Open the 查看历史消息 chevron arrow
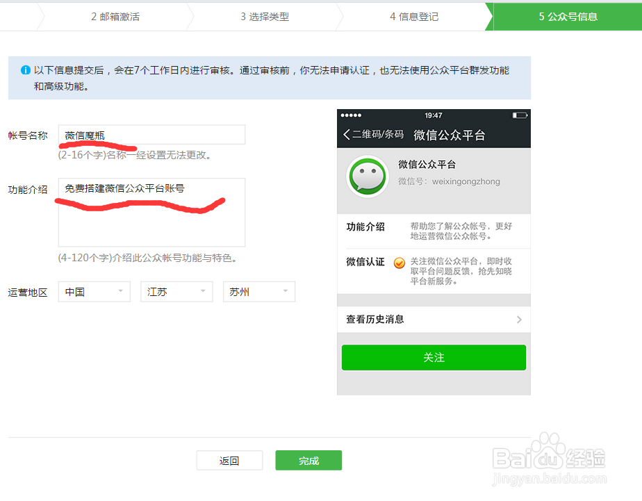The width and height of the screenshot is (642, 501). pyautogui.click(x=519, y=319)
